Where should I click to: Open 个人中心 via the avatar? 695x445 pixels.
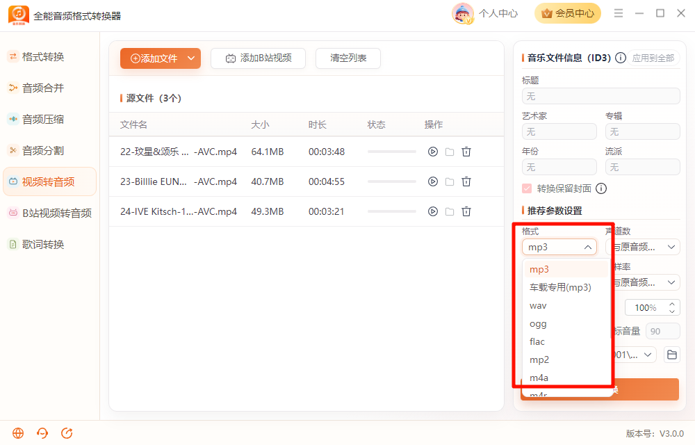click(462, 13)
